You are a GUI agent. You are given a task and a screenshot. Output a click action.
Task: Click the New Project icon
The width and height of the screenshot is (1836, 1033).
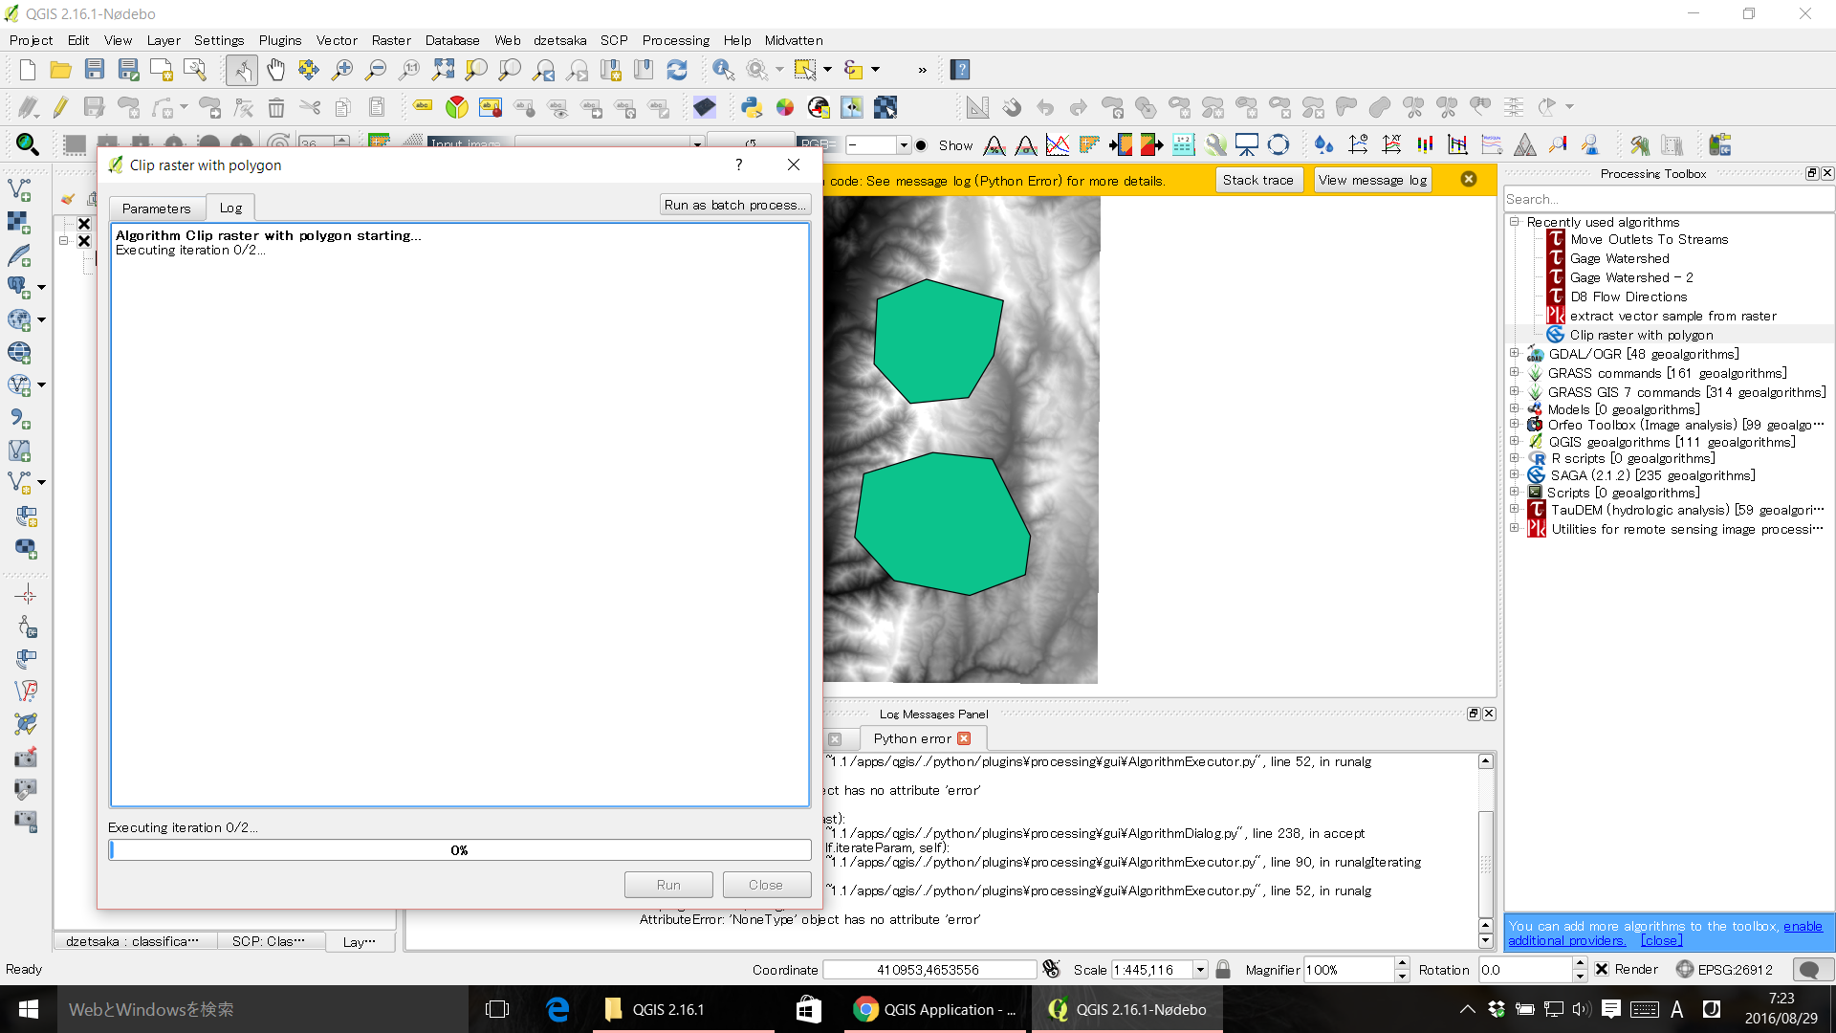27,70
